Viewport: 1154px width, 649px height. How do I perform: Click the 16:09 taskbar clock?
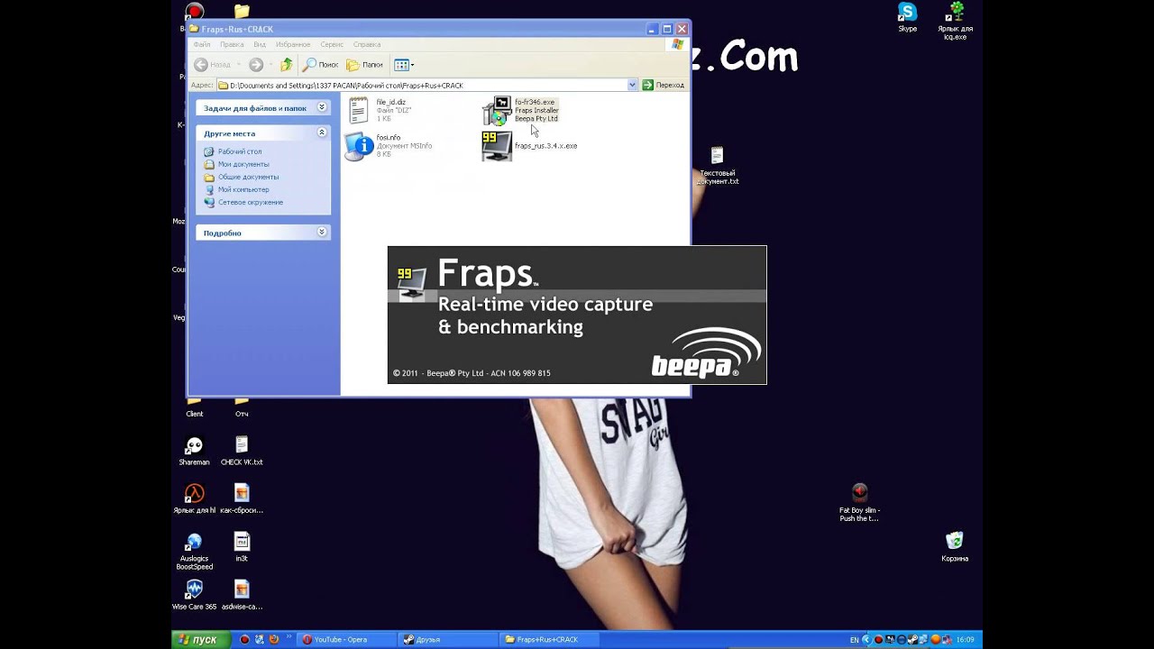pos(966,640)
